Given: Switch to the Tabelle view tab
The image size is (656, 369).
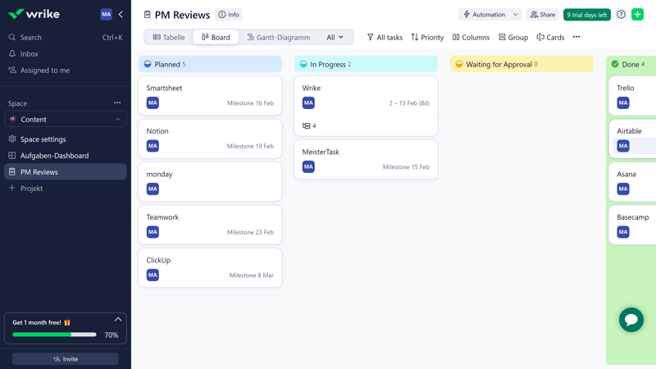Looking at the screenshot, I should coord(169,37).
